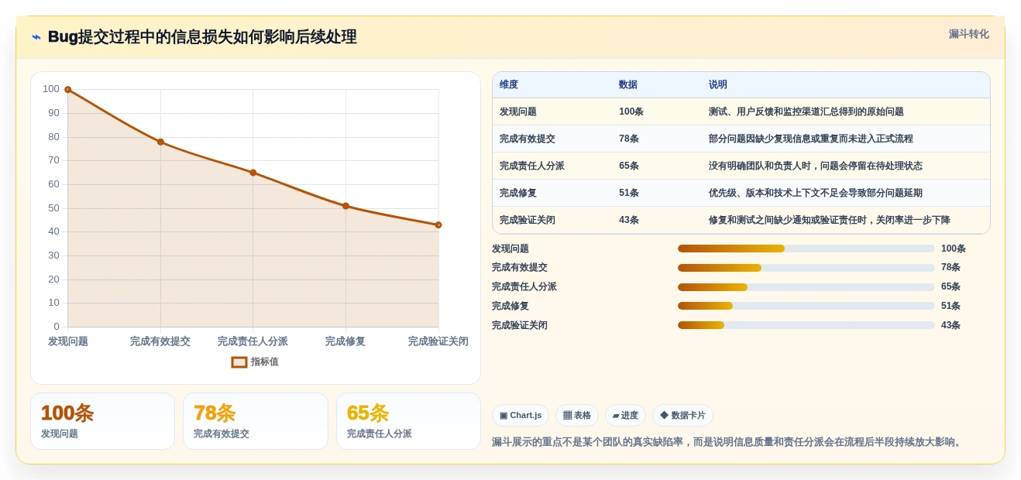The image size is (1021, 480).
Task: Click the 发现问题 progress bar
Action: pyautogui.click(x=806, y=249)
